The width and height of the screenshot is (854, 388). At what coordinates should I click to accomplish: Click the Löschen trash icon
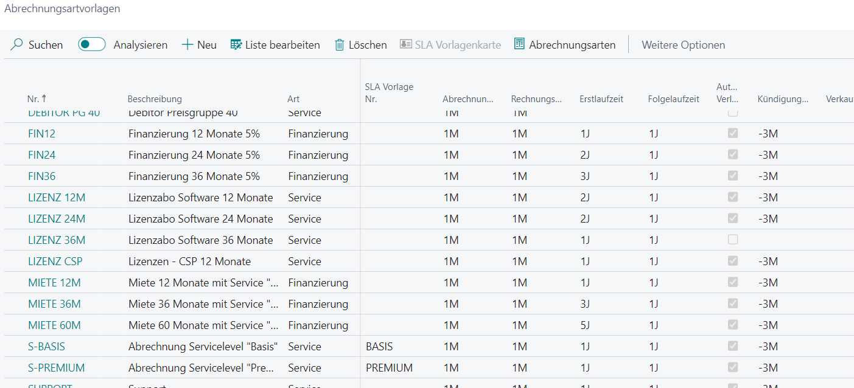click(x=340, y=44)
